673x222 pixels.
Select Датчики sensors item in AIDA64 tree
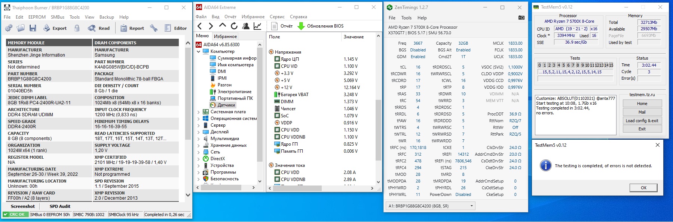[x=223, y=105]
